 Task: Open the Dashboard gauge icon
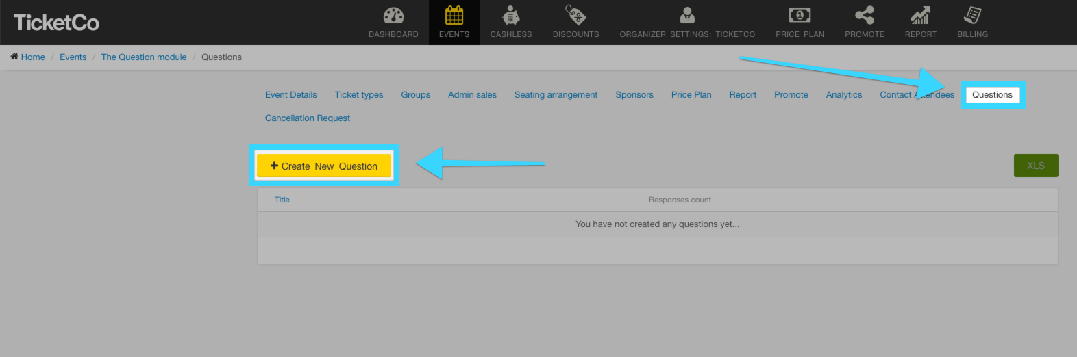coord(393,15)
